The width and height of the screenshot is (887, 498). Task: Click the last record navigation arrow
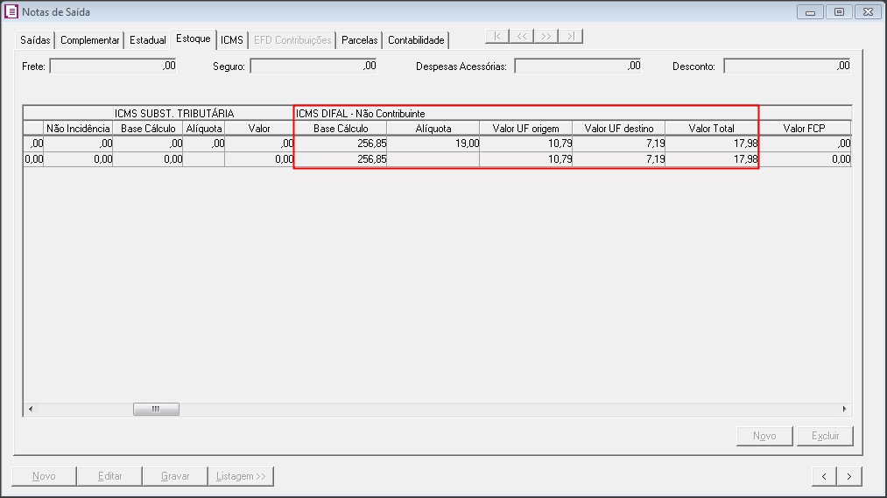click(x=571, y=37)
